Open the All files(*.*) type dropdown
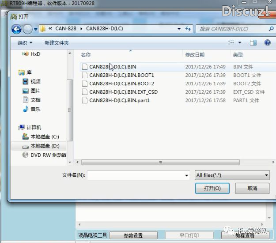Viewport: 276px width, 243px height. (x=232, y=175)
